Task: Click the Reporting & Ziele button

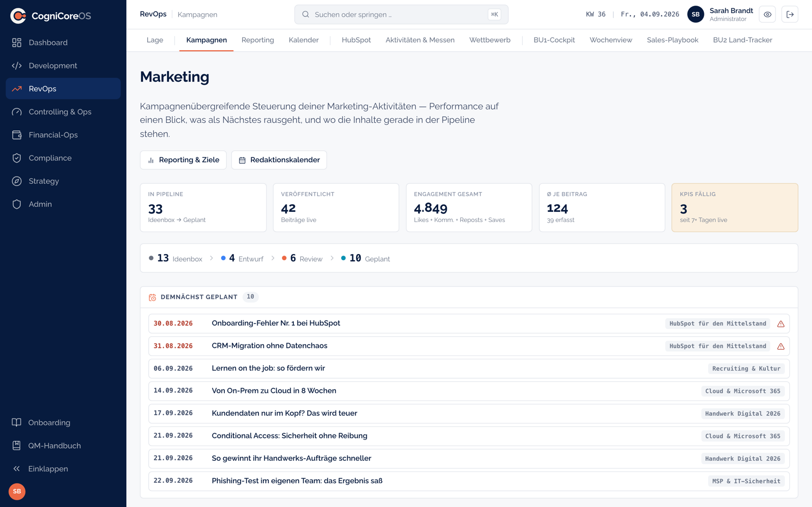Action: point(183,160)
